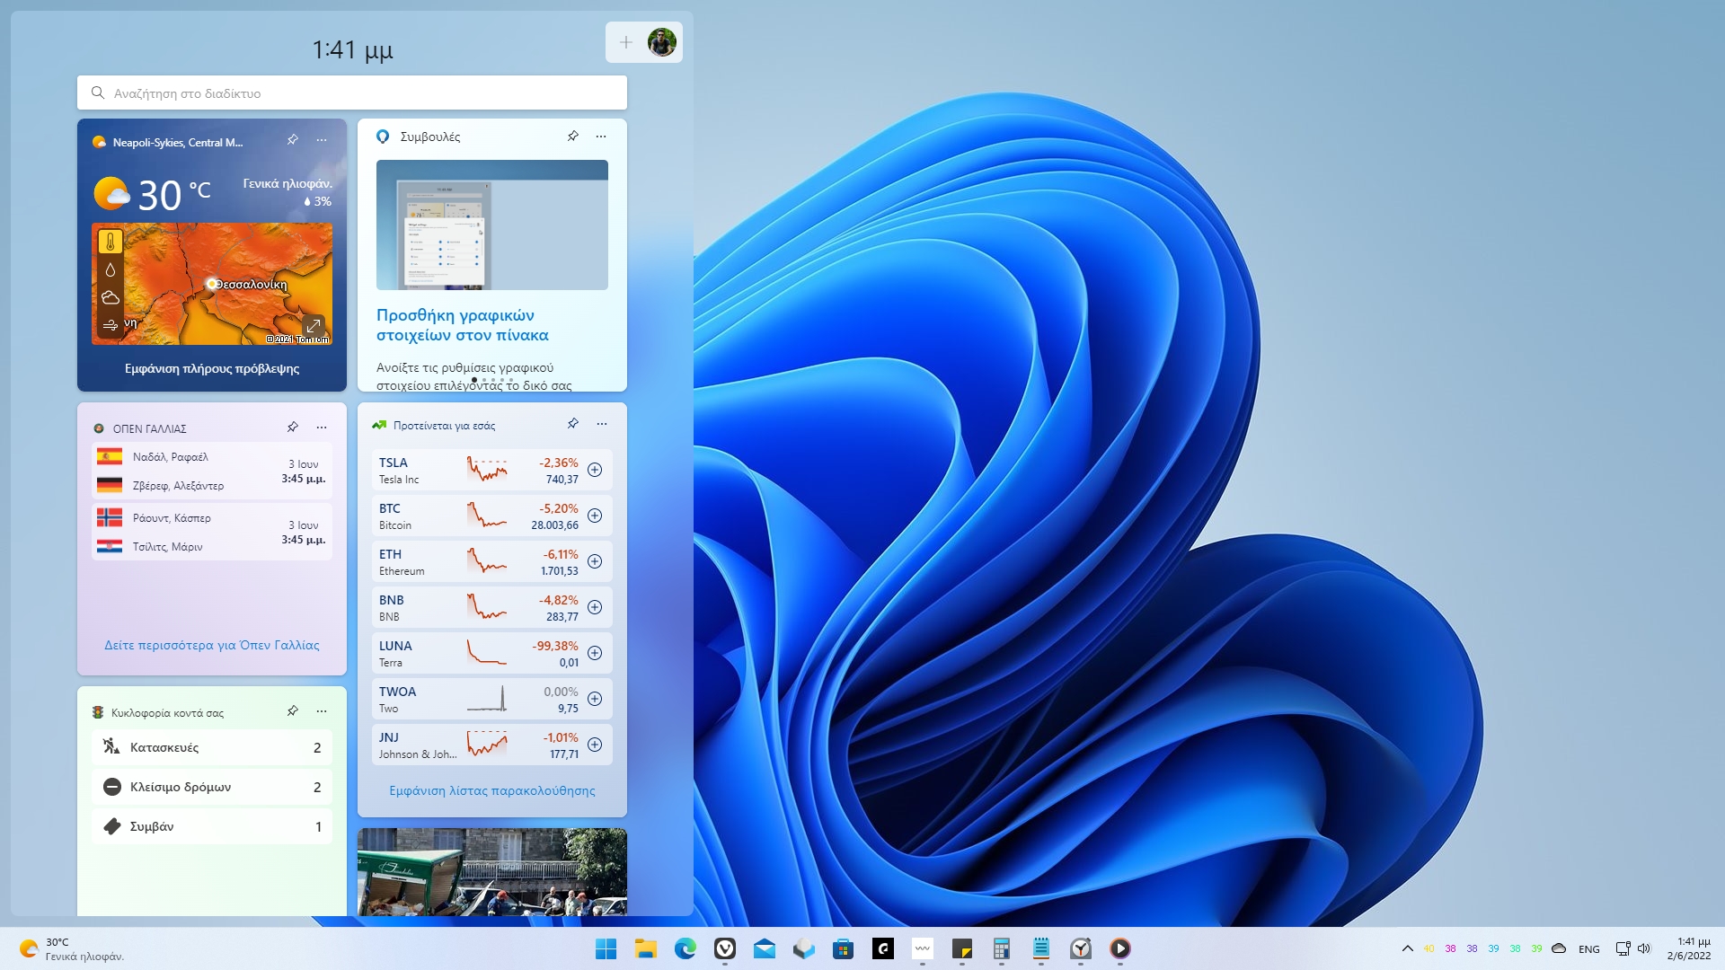The height and width of the screenshot is (970, 1725).
Task: Open more options for French Open widget
Action: (x=322, y=428)
